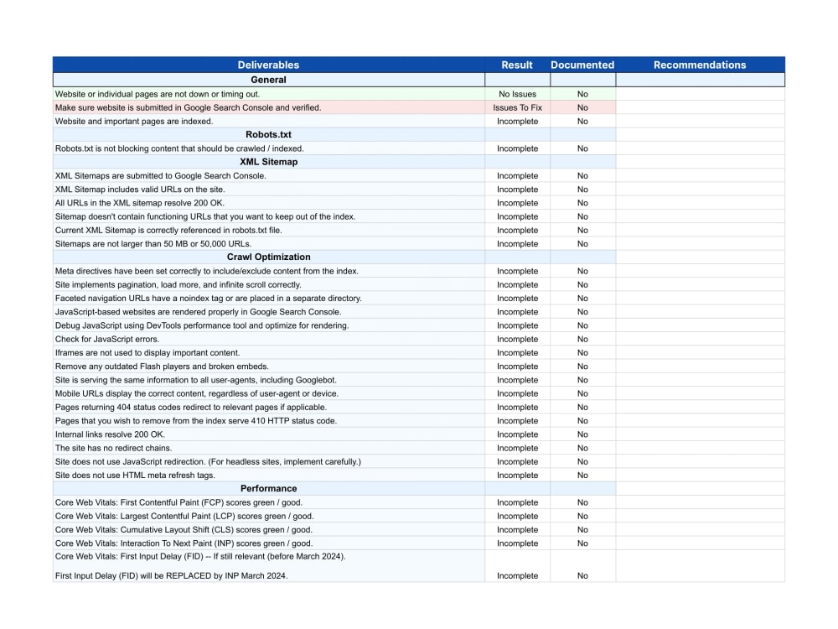Select the Deliverables column header
Viewport: 838px width, 629px height.
tap(268, 65)
